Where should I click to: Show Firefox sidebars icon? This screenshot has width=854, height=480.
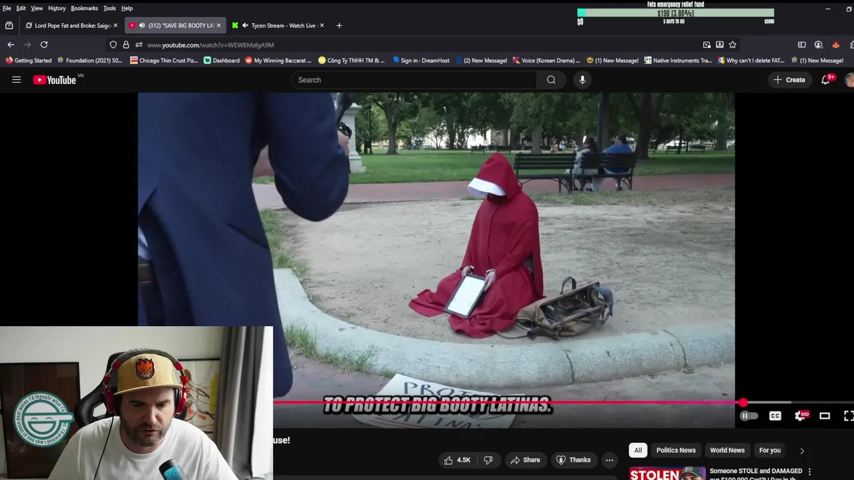point(802,45)
